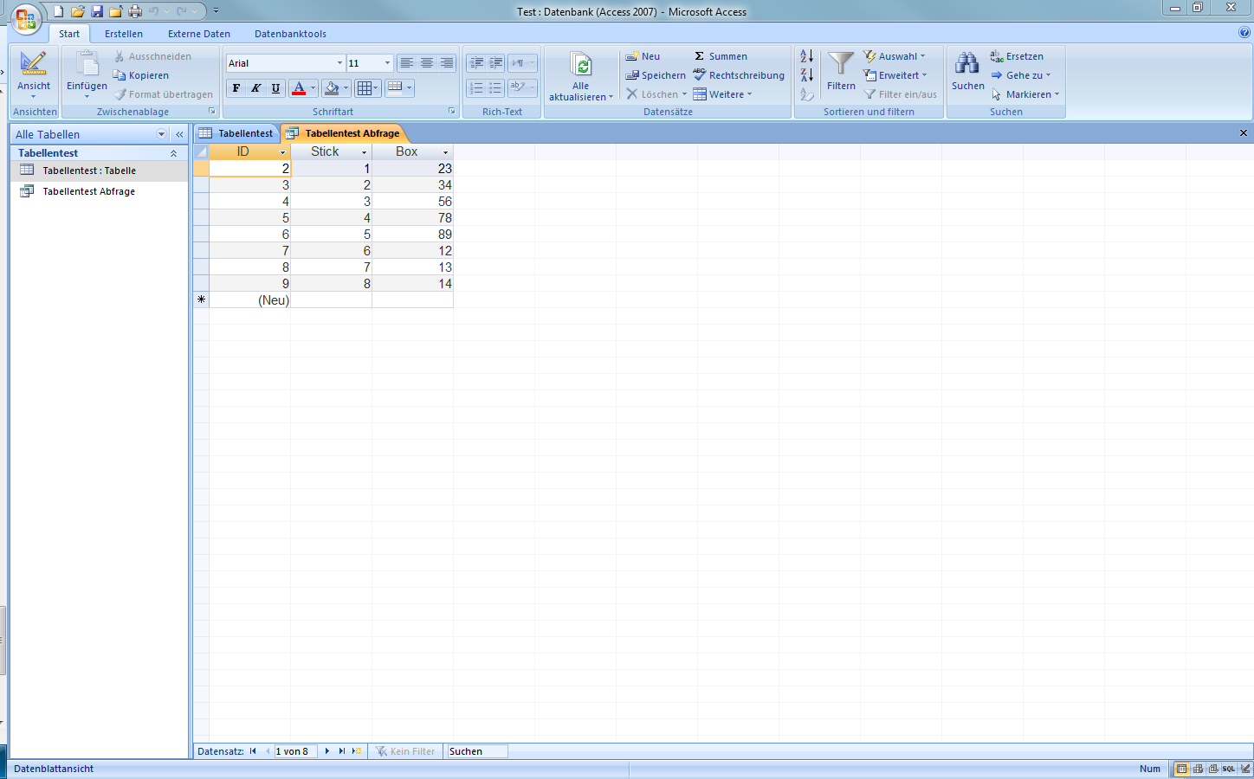Click the Filtern funnel icon
1254x779 pixels.
(840, 65)
